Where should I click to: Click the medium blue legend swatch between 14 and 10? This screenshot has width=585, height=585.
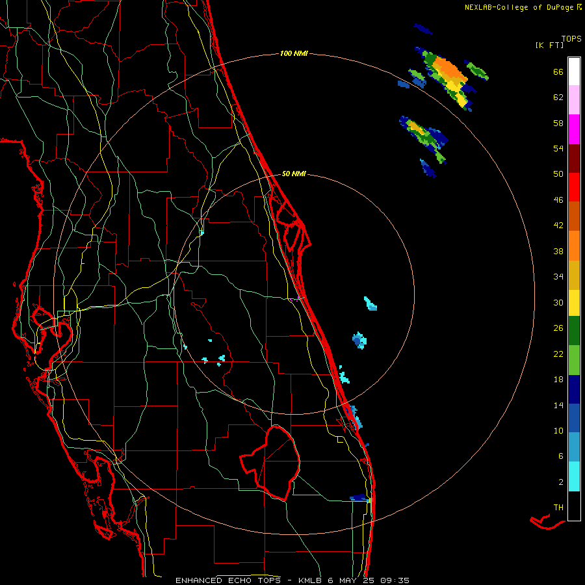click(x=574, y=418)
